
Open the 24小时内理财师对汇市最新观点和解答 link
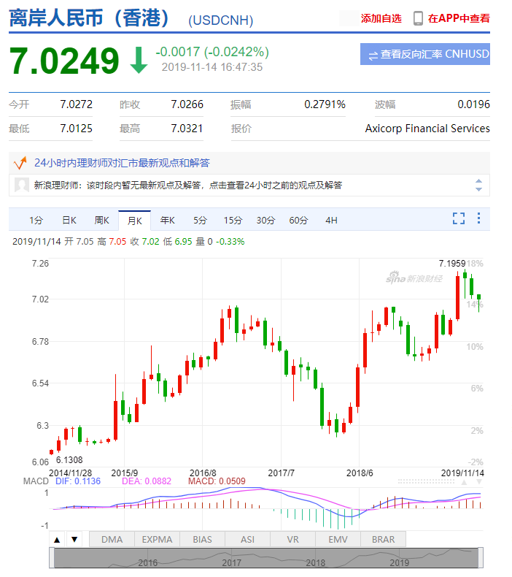122,163
